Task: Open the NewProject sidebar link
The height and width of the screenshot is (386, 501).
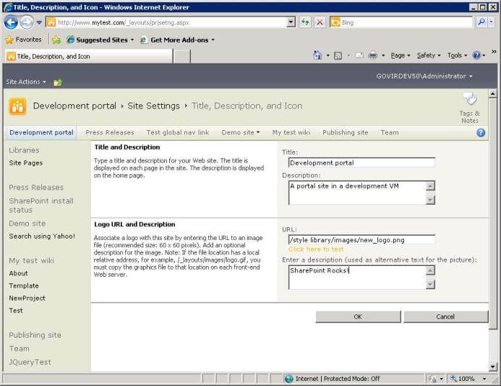Action: coord(27,298)
